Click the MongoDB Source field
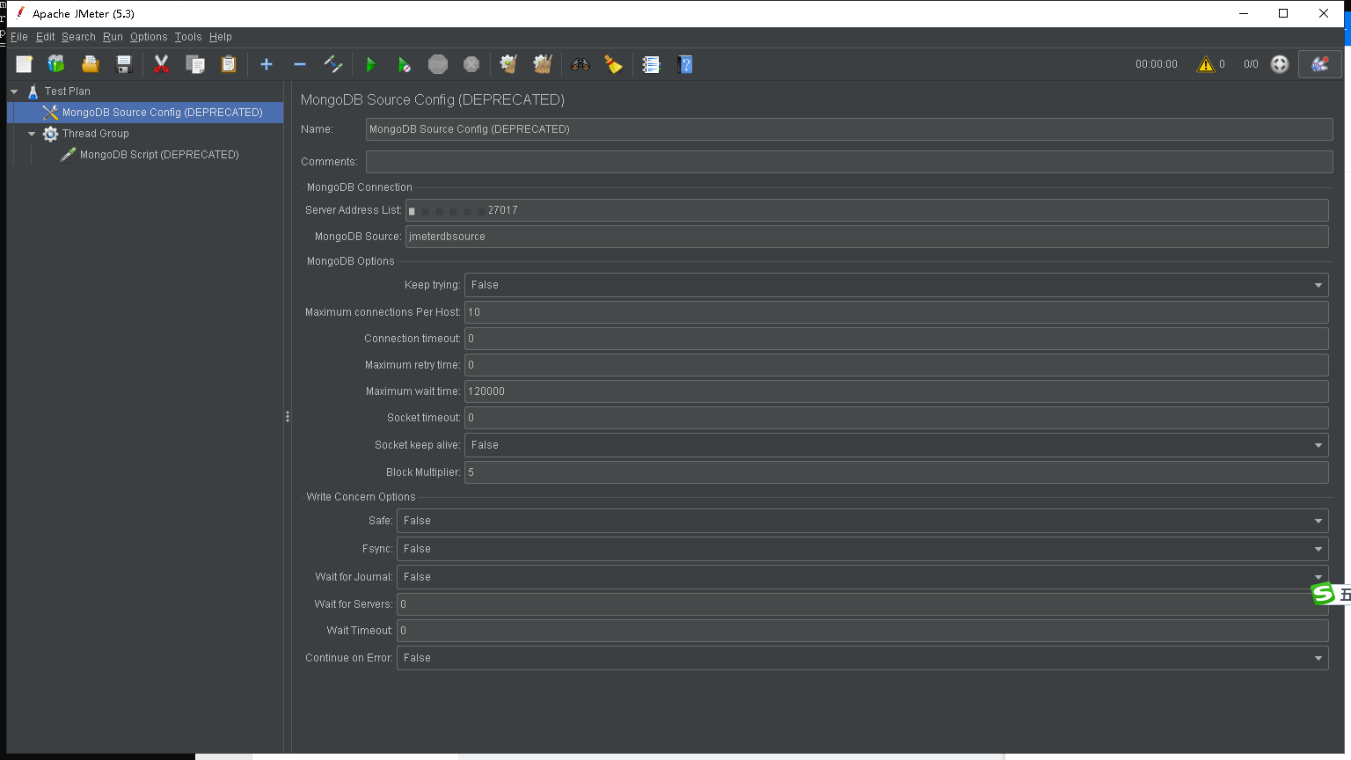This screenshot has width=1351, height=760. click(867, 237)
